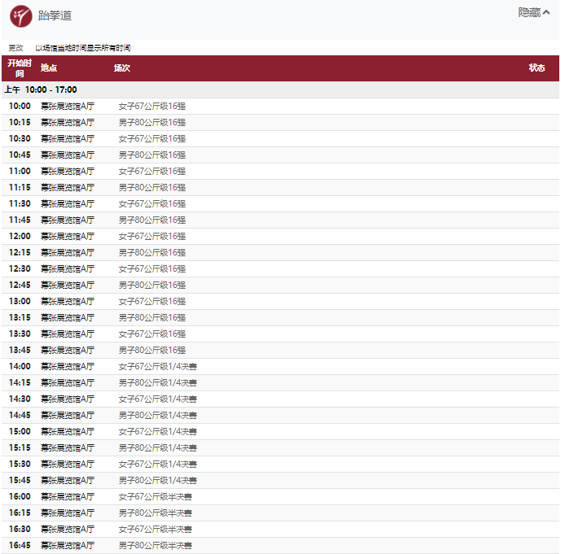
Task: Click the 14:15 男子80公斤级1/4决赛 event
Action: [x=158, y=382]
